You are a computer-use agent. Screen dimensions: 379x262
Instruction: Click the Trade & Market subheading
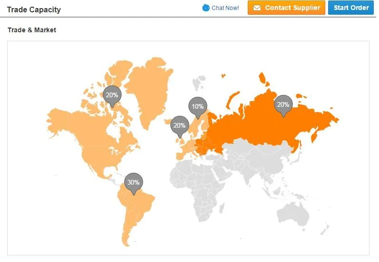pos(32,30)
